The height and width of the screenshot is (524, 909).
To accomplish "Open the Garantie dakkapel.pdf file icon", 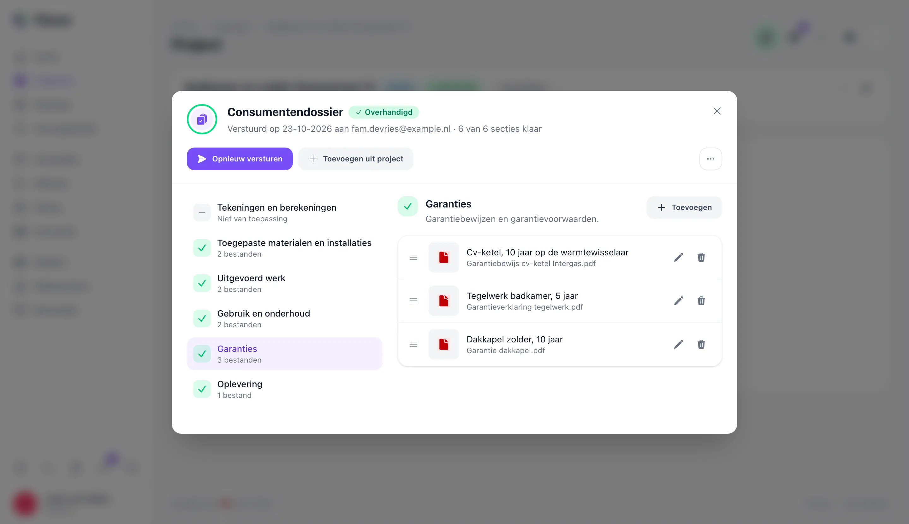I will [443, 344].
